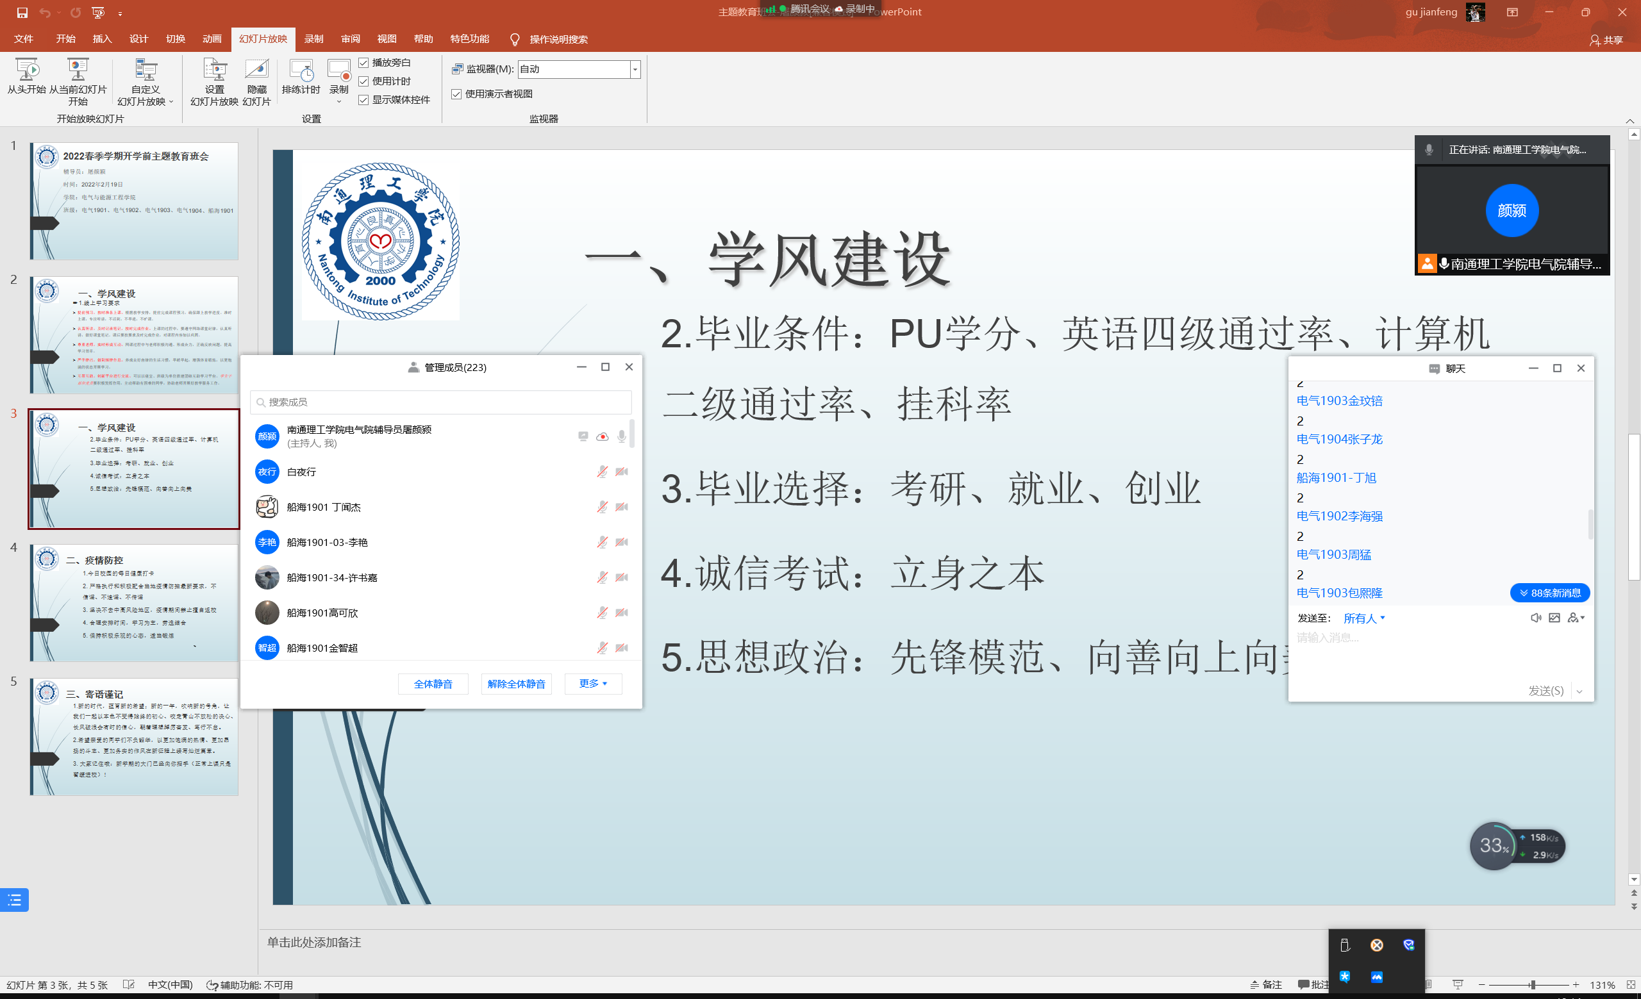This screenshot has width=1641, height=999.
Task: Expand the '更多' menu in members panel
Action: (x=593, y=684)
